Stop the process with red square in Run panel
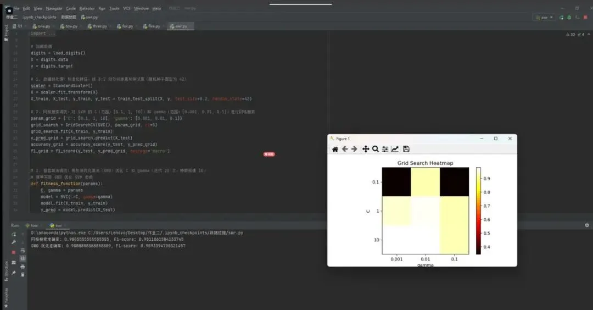Screen dimensions: 593x310 (14, 252)
